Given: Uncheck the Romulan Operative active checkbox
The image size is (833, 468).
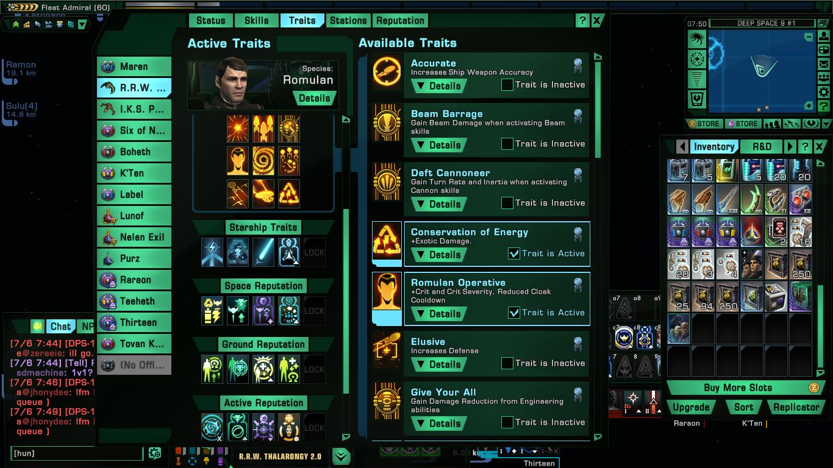Looking at the screenshot, I should (x=514, y=313).
